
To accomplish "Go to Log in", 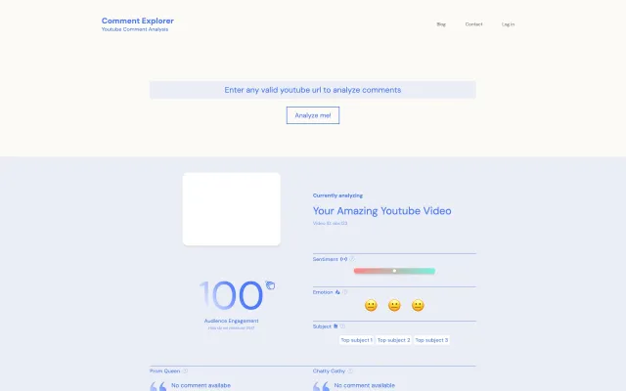I will tap(508, 24).
